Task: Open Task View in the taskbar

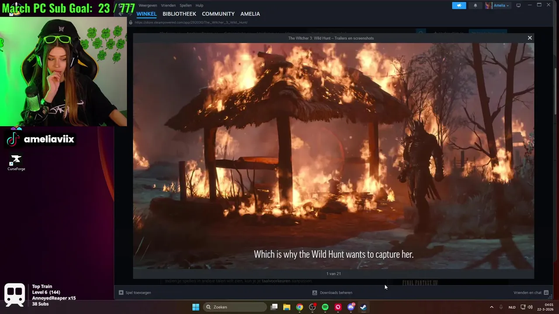Action: tap(274, 307)
